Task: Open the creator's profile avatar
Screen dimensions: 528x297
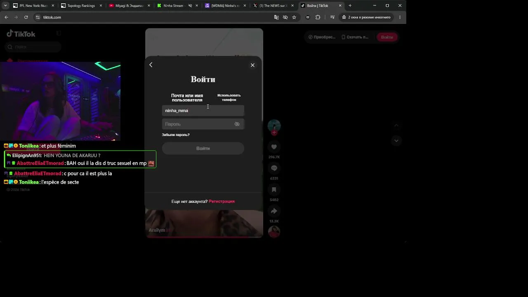Action: pos(274,125)
